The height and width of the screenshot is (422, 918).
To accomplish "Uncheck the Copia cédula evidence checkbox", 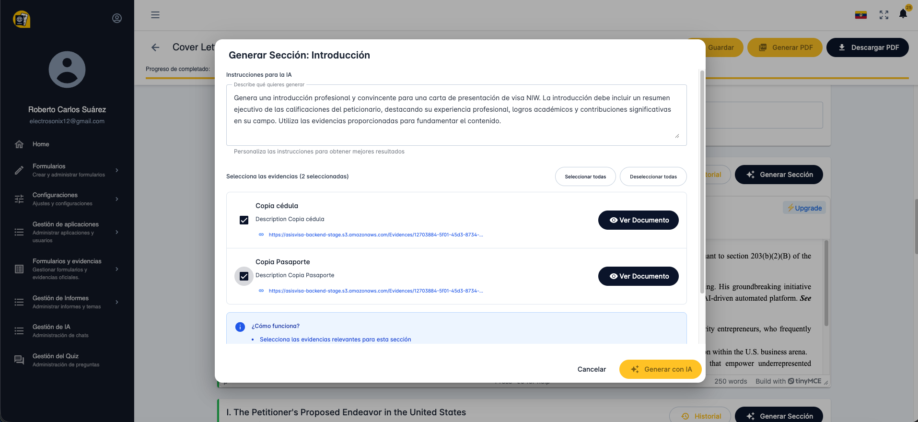I will pyautogui.click(x=244, y=220).
